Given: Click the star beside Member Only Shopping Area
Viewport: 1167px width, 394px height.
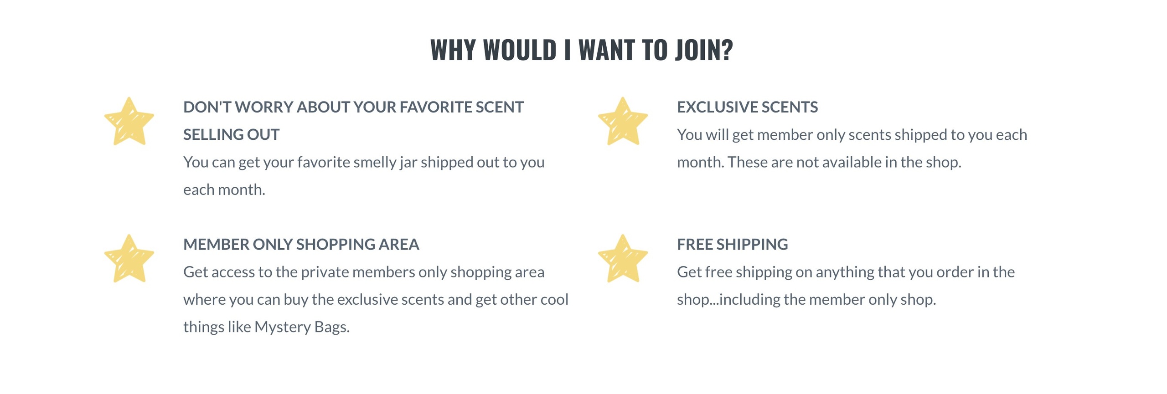Looking at the screenshot, I should (129, 258).
